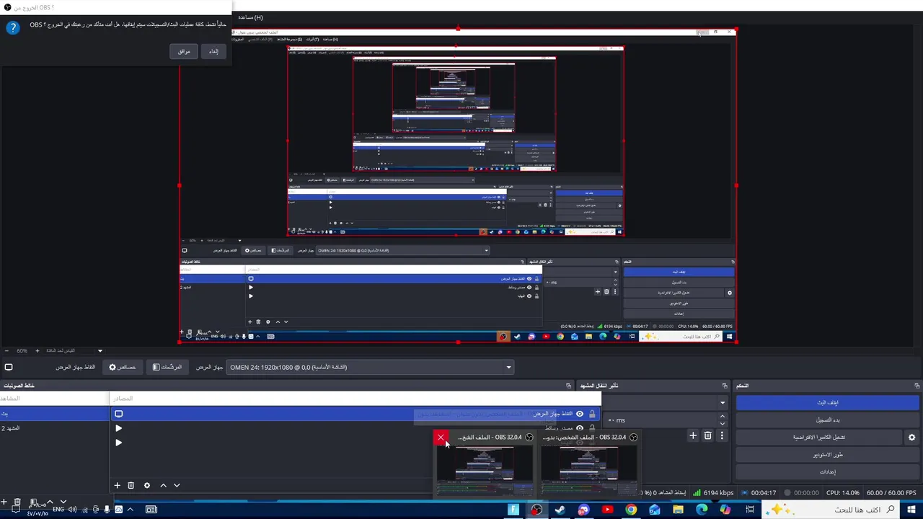Image resolution: width=923 pixels, height=519 pixels.
Task: Open Outlook from the taskbar
Action: point(654,510)
